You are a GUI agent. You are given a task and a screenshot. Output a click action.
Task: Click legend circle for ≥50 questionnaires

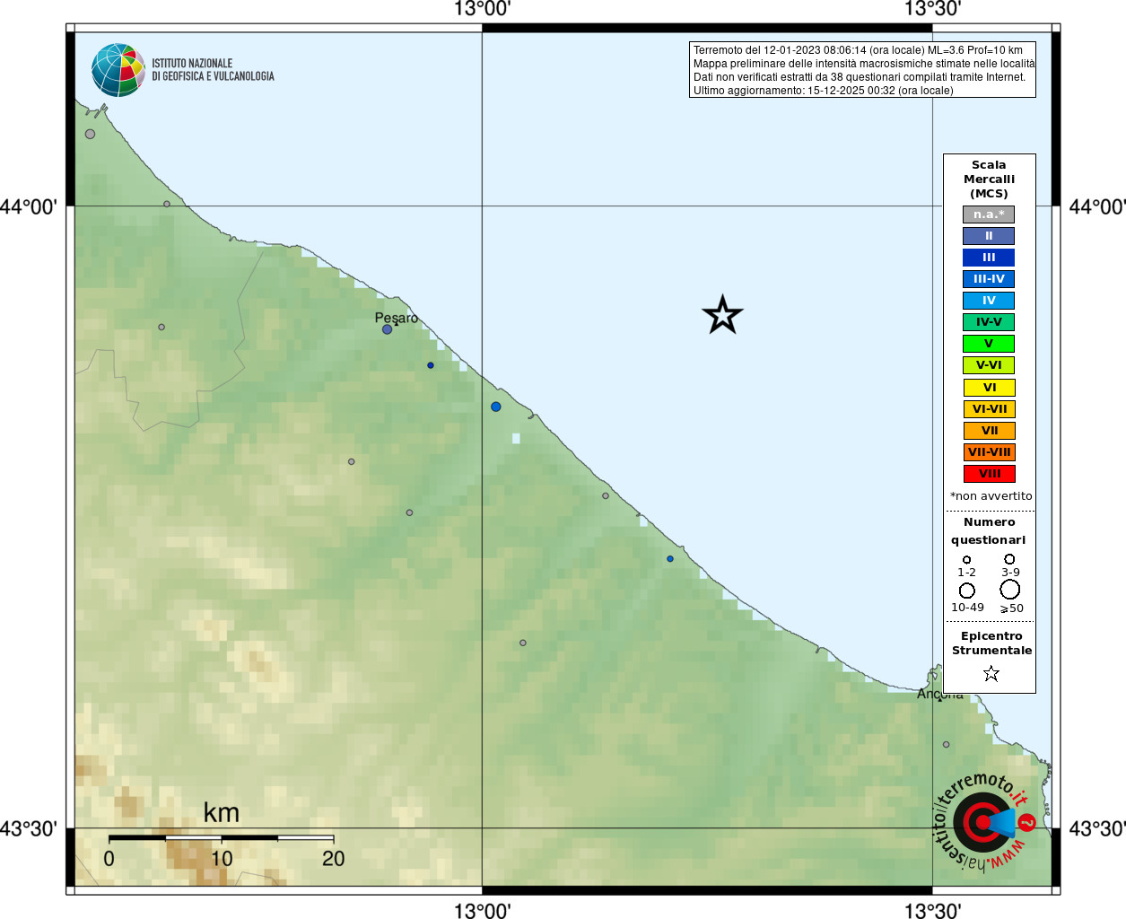click(1009, 590)
